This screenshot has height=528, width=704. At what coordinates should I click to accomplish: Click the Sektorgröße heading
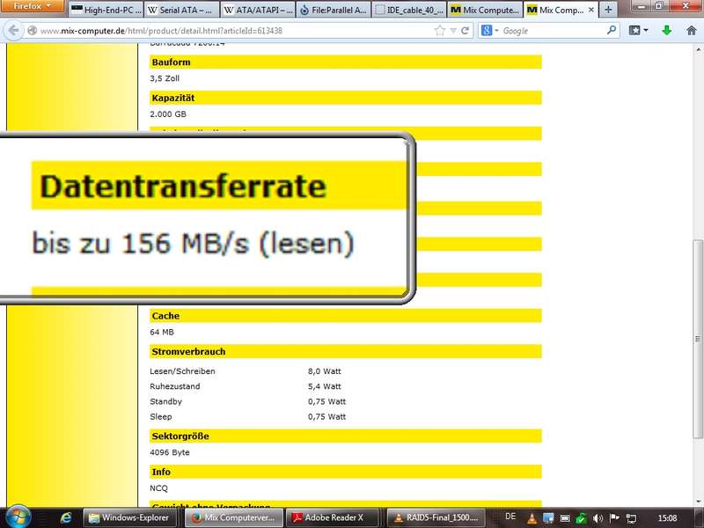(x=180, y=436)
